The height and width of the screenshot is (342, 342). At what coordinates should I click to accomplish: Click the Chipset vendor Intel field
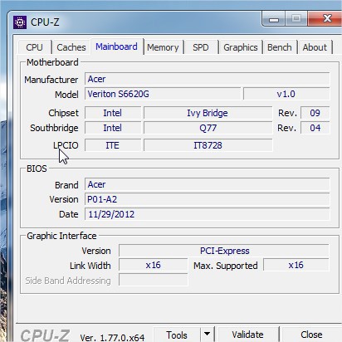[113, 113]
